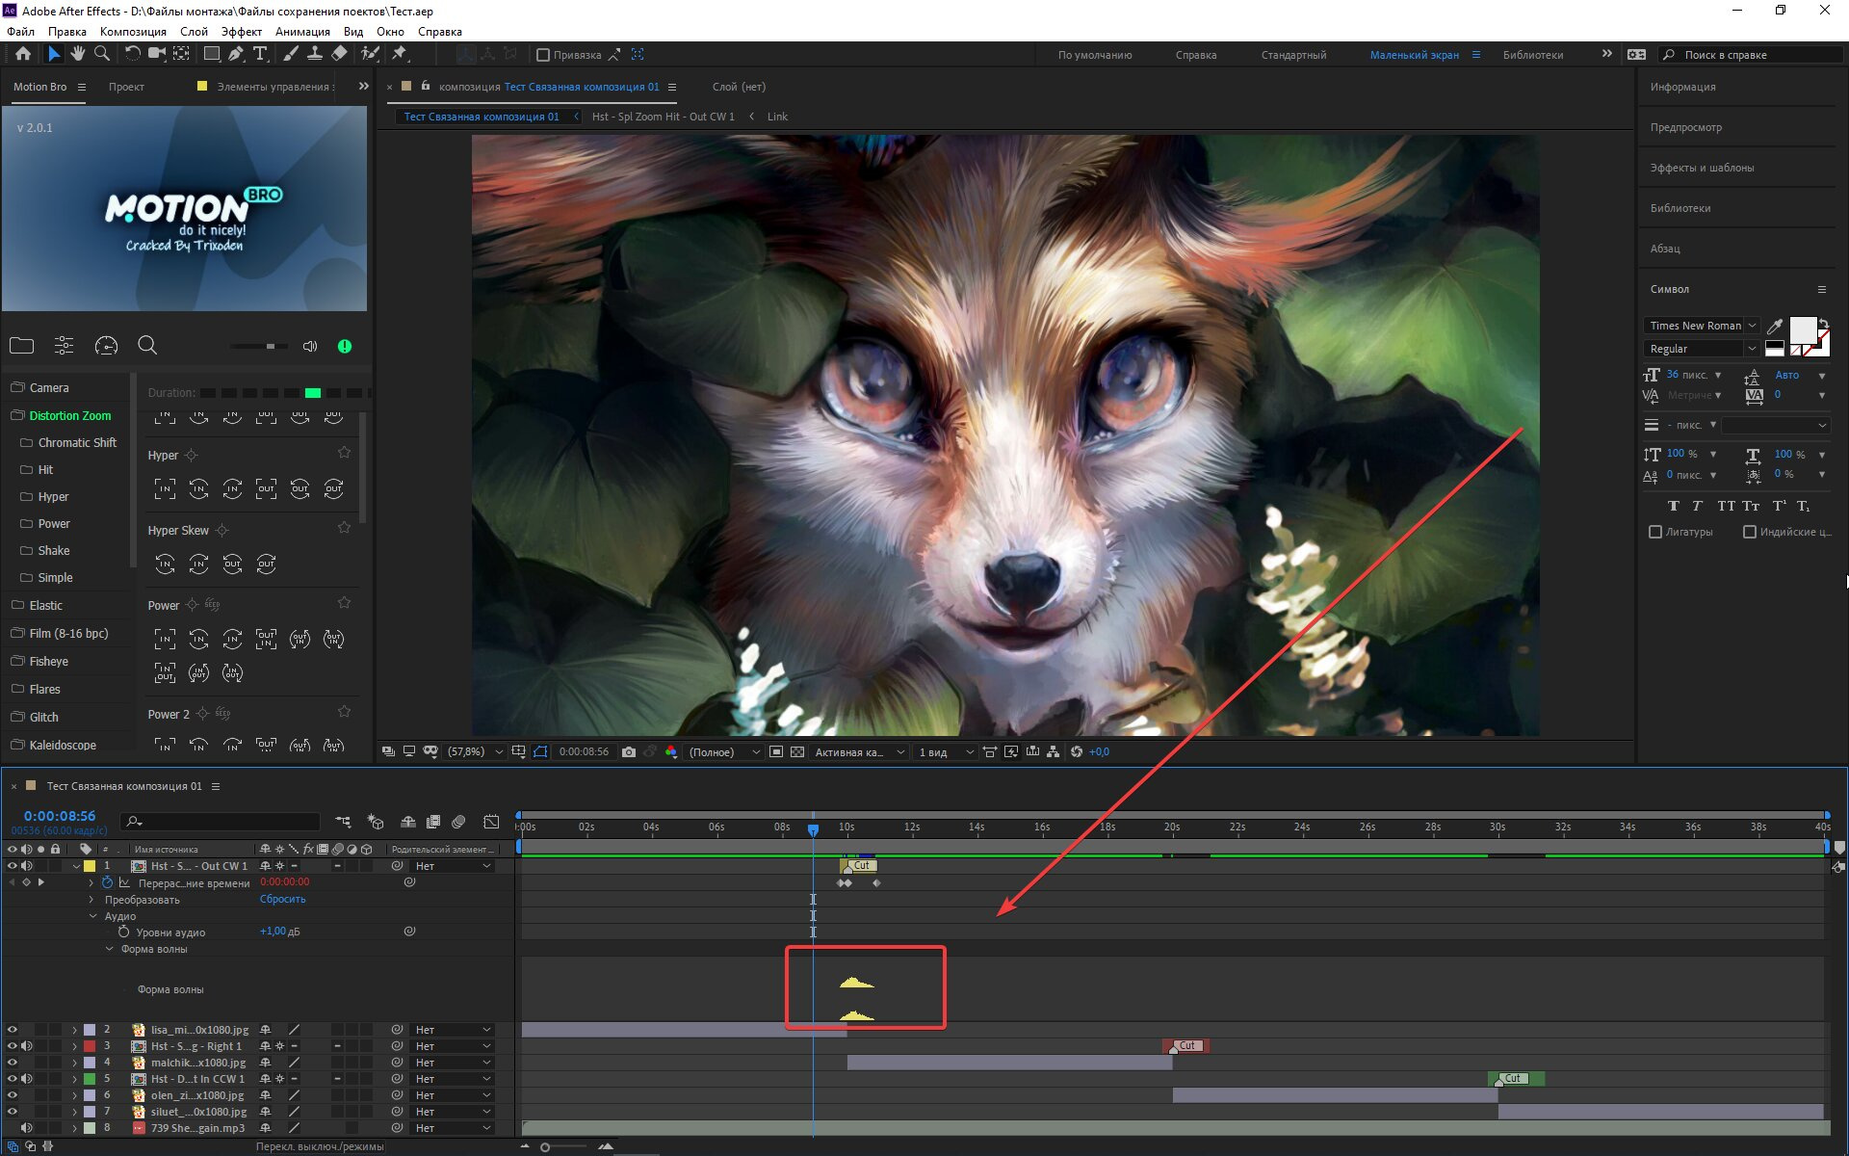Enable the Привязка snapping checkbox
The width and height of the screenshot is (1849, 1156).
(x=543, y=55)
